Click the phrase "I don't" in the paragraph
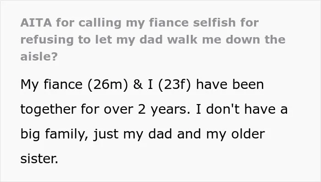321x182 pixels. pos(218,109)
